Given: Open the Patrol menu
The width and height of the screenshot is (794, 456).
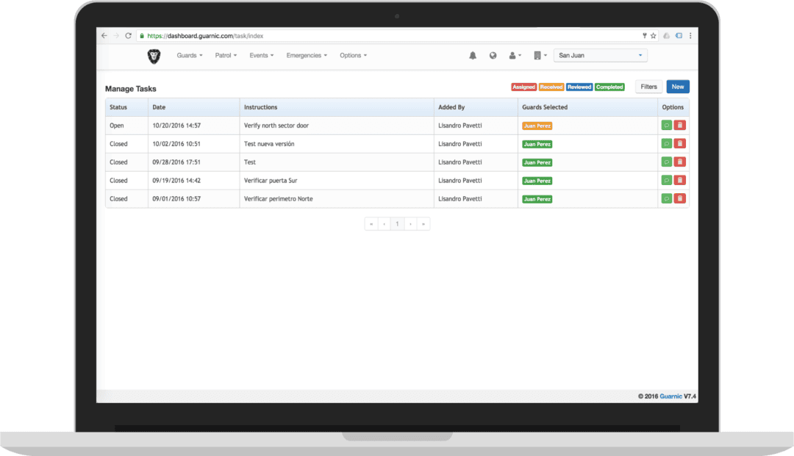Looking at the screenshot, I should [x=225, y=55].
